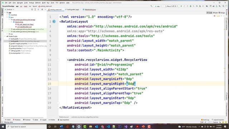Image resolution: width=229 pixels, height=129 pixels.
Task: Switch editor to Code view
Action: (x=209, y=13)
